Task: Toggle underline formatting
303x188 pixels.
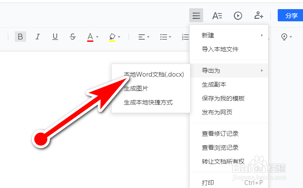Action: (55, 37)
